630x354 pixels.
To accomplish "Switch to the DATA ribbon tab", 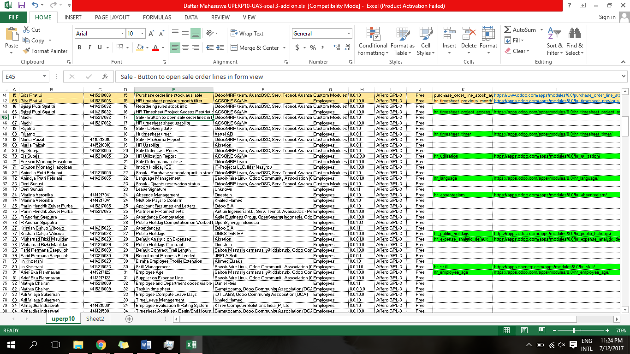I will tap(191, 17).
